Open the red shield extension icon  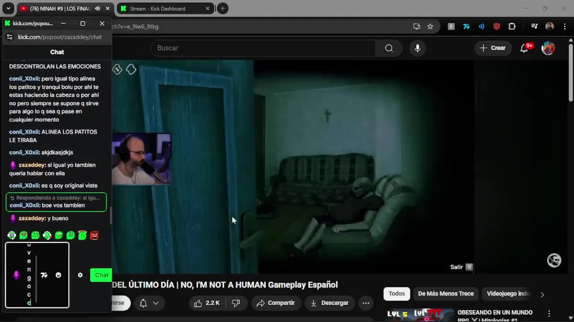click(x=496, y=26)
